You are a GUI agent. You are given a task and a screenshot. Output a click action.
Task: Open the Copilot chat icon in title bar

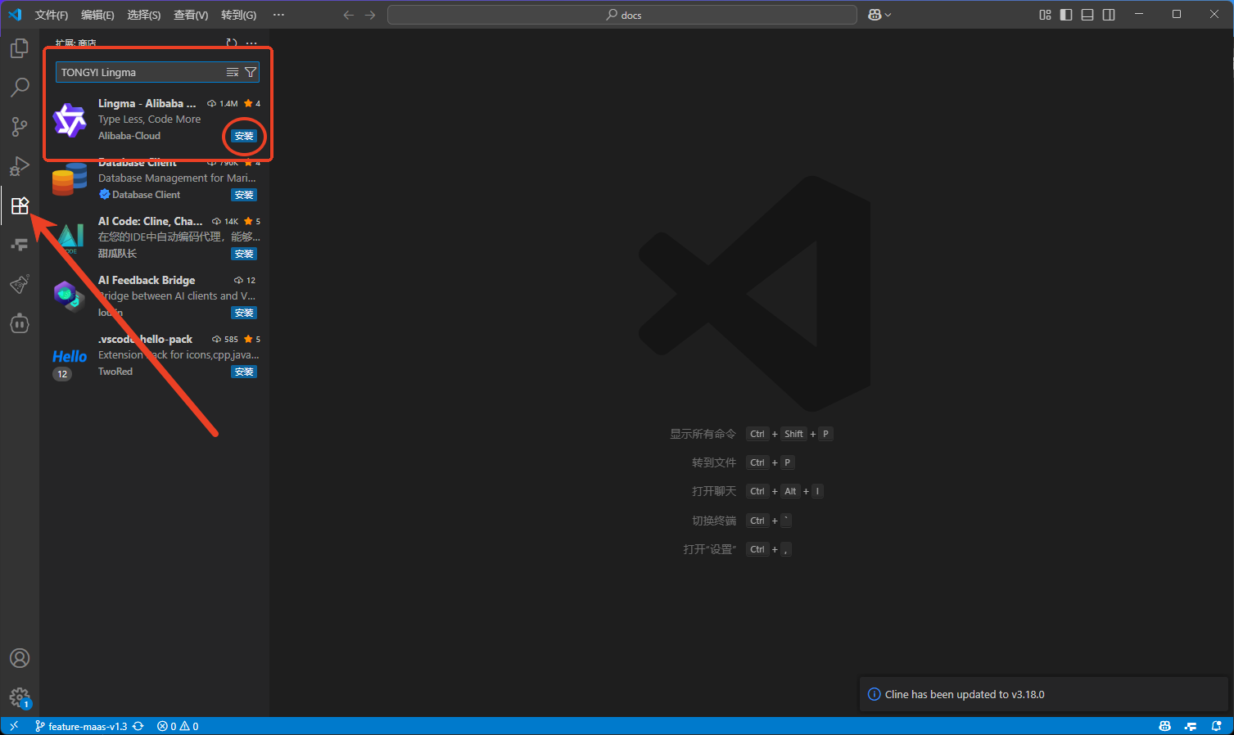[875, 15]
